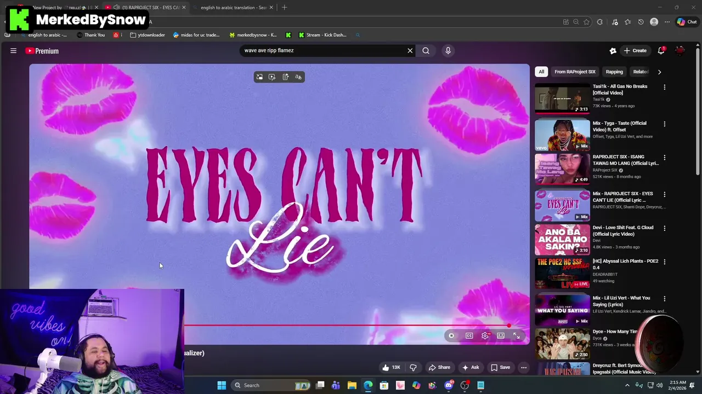Open Thank You bookmark
The height and width of the screenshot is (394, 702).
(90, 35)
